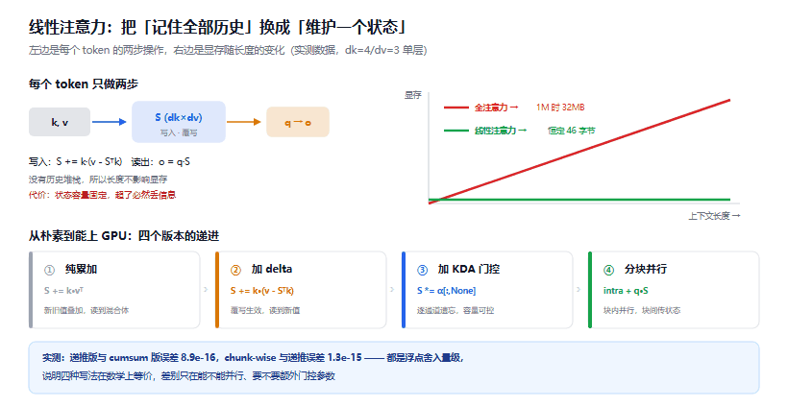Click chevron between 纯累加 and 加 delta cards
Viewport: 788px width, 407px height.
click(x=206, y=290)
